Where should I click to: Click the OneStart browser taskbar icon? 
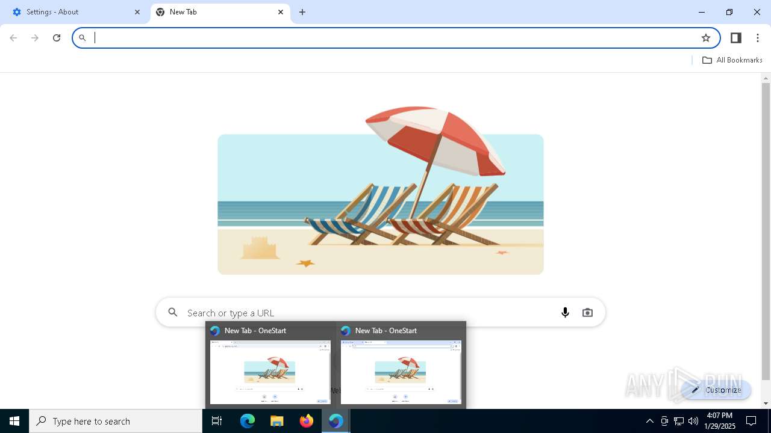click(x=336, y=421)
